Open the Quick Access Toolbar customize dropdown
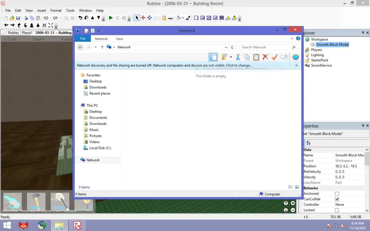This screenshot has height=231, width=370. [x=98, y=31]
